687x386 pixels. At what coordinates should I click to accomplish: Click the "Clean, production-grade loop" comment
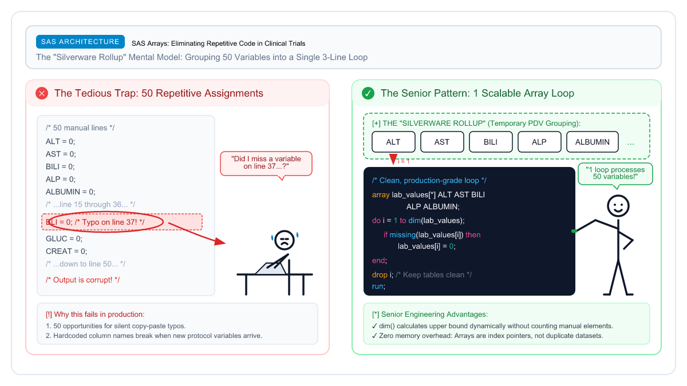coord(429,180)
